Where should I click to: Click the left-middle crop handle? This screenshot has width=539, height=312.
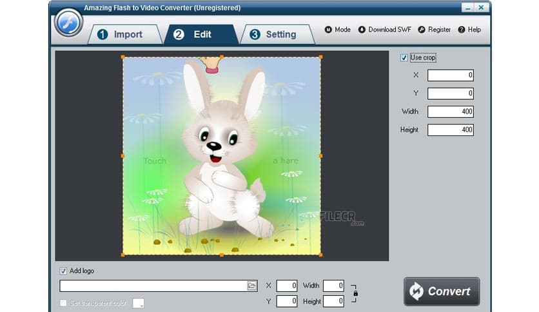122,156
